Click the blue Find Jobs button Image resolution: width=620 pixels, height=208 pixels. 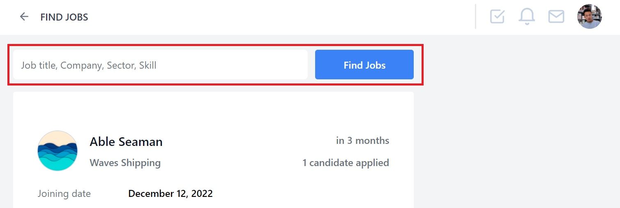click(x=364, y=65)
